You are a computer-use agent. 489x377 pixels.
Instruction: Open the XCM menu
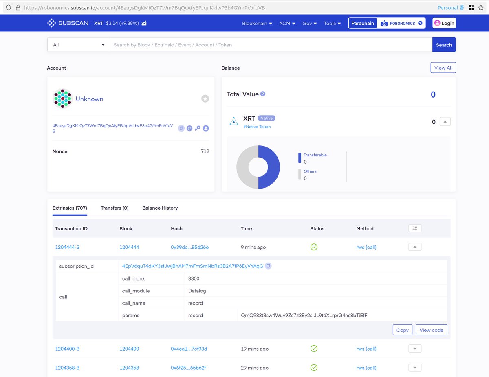point(287,23)
